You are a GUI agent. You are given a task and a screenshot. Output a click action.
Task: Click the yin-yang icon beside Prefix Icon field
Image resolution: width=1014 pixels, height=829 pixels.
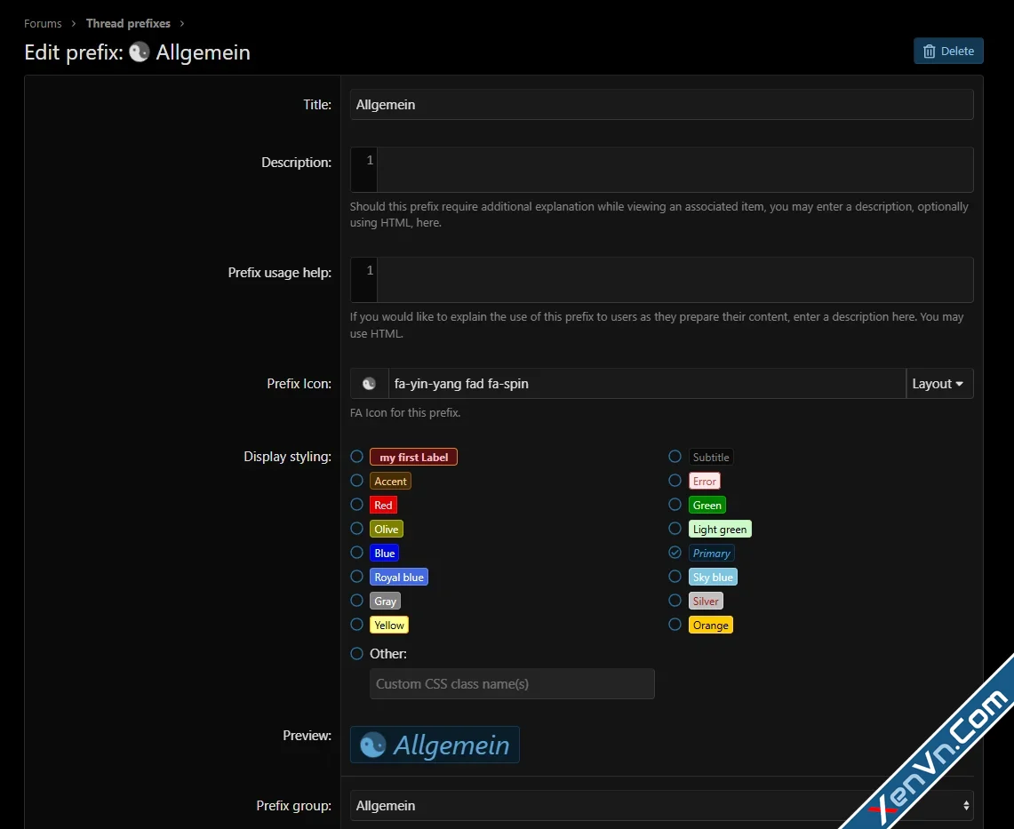[369, 384]
